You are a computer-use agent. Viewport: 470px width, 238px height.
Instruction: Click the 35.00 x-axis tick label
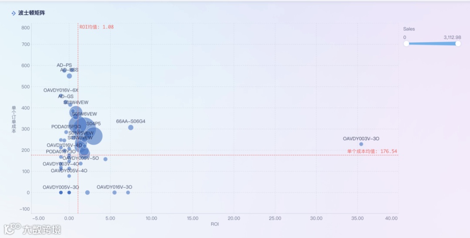point(357,218)
